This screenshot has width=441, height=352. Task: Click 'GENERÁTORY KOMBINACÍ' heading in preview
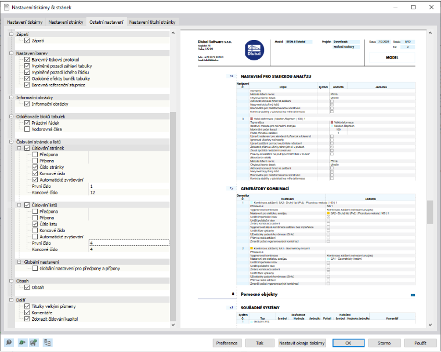pos(265,188)
